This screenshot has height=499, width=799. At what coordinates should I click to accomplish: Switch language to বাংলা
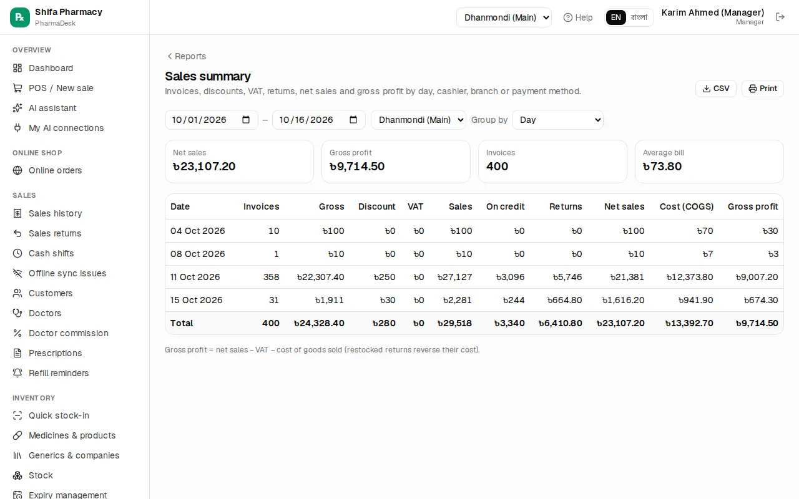click(639, 17)
